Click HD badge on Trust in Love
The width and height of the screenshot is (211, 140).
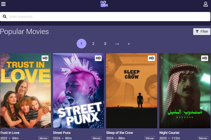coord(45,58)
